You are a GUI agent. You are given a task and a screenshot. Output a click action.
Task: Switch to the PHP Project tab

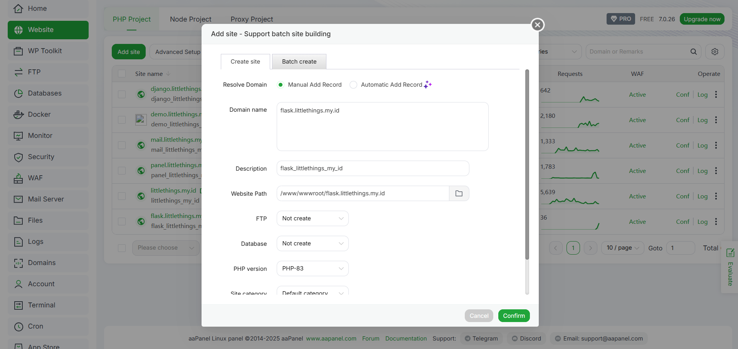pyautogui.click(x=132, y=19)
